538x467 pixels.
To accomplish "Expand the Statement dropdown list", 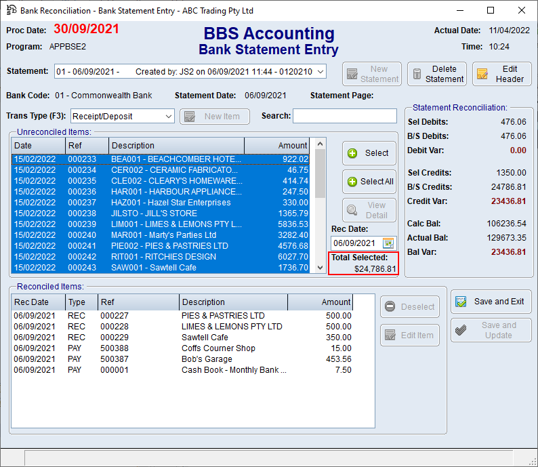I will 320,72.
